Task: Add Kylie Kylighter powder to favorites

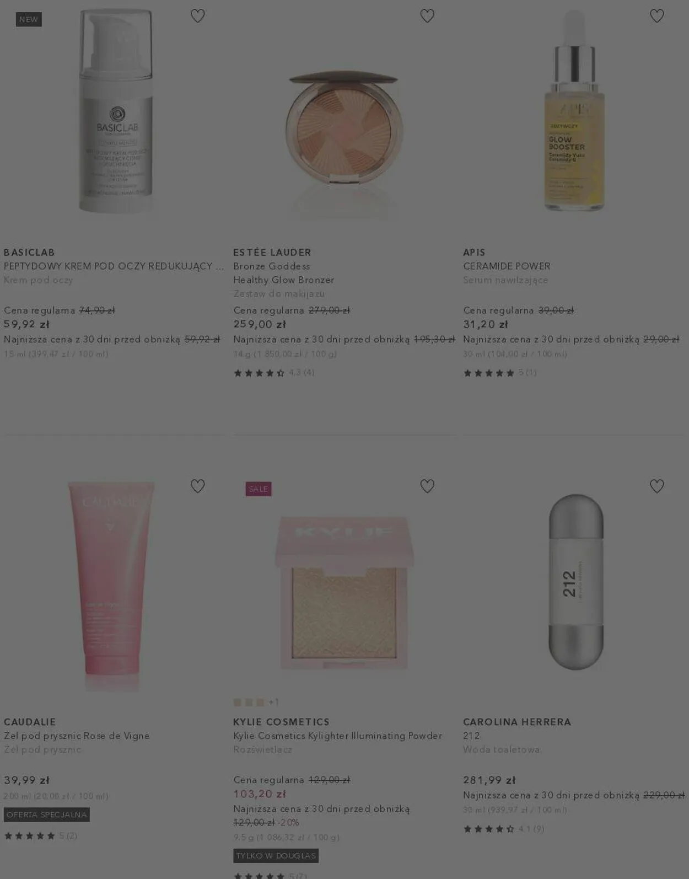Action: 427,486
